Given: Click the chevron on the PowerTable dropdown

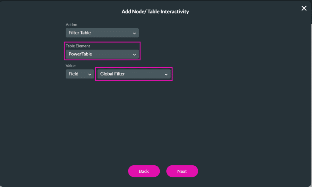Looking at the screenshot, I should click(x=134, y=54).
